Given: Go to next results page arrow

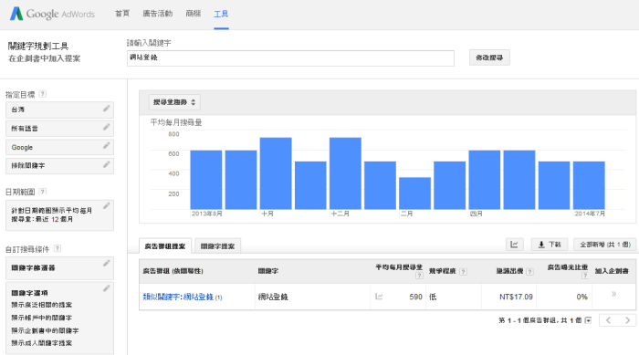Looking at the screenshot, I should point(627,320).
